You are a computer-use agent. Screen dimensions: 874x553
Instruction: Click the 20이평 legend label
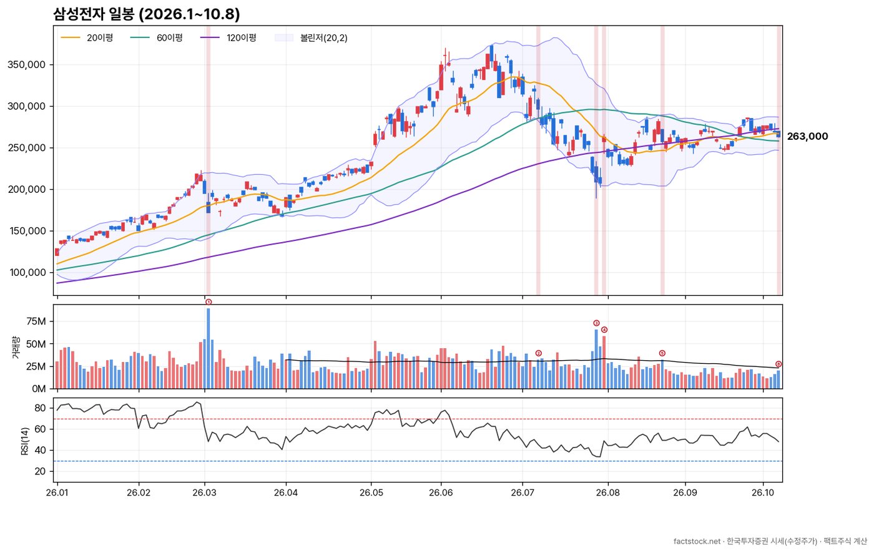click(100, 38)
